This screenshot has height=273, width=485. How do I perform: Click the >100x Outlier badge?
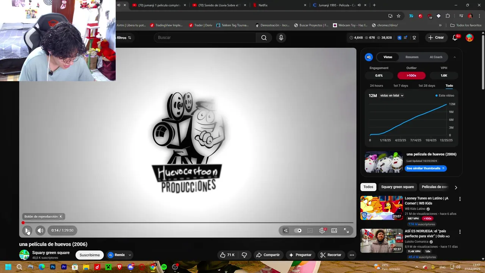pyautogui.click(x=411, y=75)
